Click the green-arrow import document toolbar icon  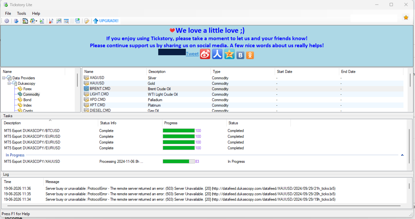click(x=42, y=21)
